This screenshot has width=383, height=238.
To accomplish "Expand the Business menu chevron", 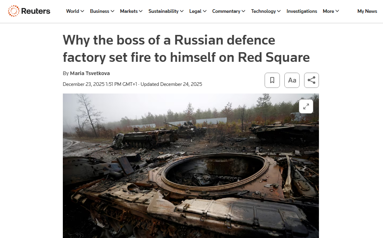I will coord(112,11).
